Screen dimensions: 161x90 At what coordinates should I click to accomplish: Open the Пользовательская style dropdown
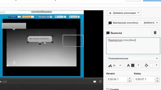[133, 58]
